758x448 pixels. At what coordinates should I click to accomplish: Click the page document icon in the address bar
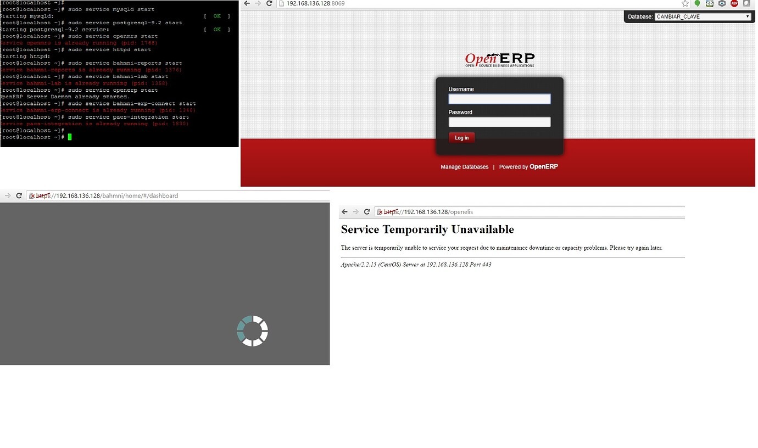click(281, 3)
